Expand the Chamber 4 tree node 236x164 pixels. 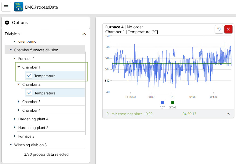point(19,110)
